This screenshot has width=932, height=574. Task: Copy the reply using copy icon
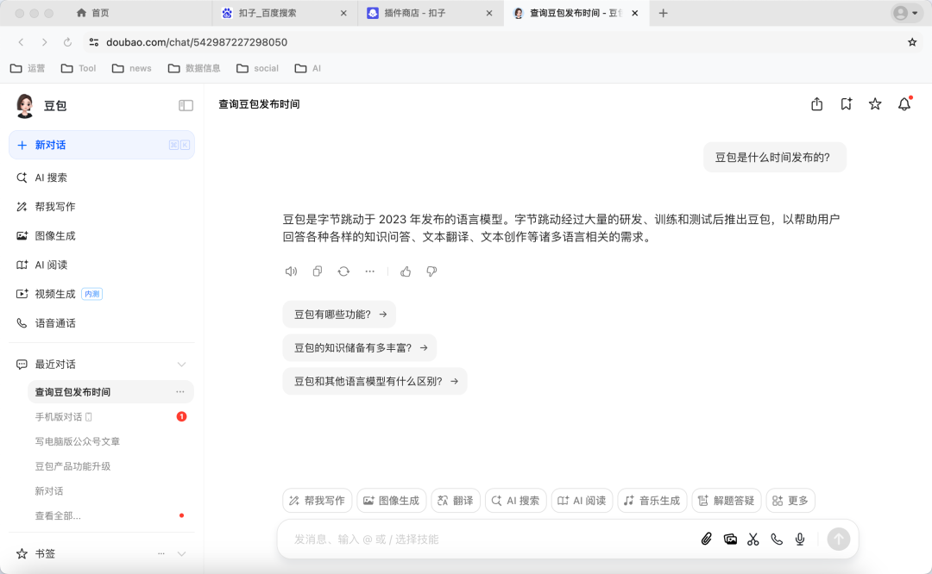pos(318,271)
